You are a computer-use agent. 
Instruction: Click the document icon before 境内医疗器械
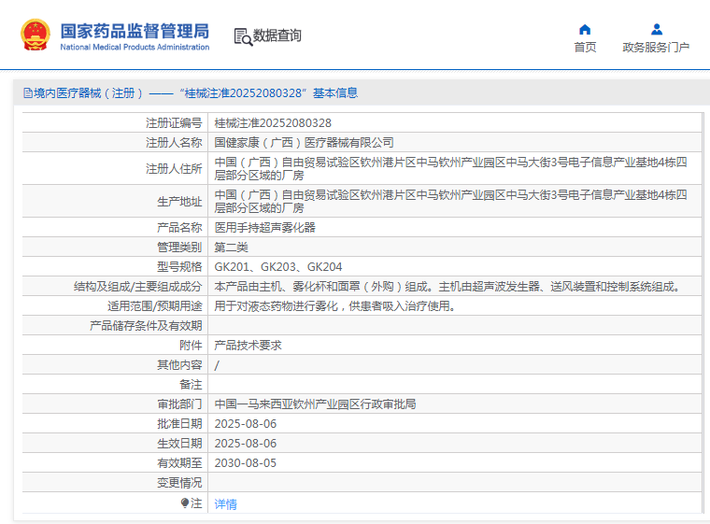click(x=27, y=93)
